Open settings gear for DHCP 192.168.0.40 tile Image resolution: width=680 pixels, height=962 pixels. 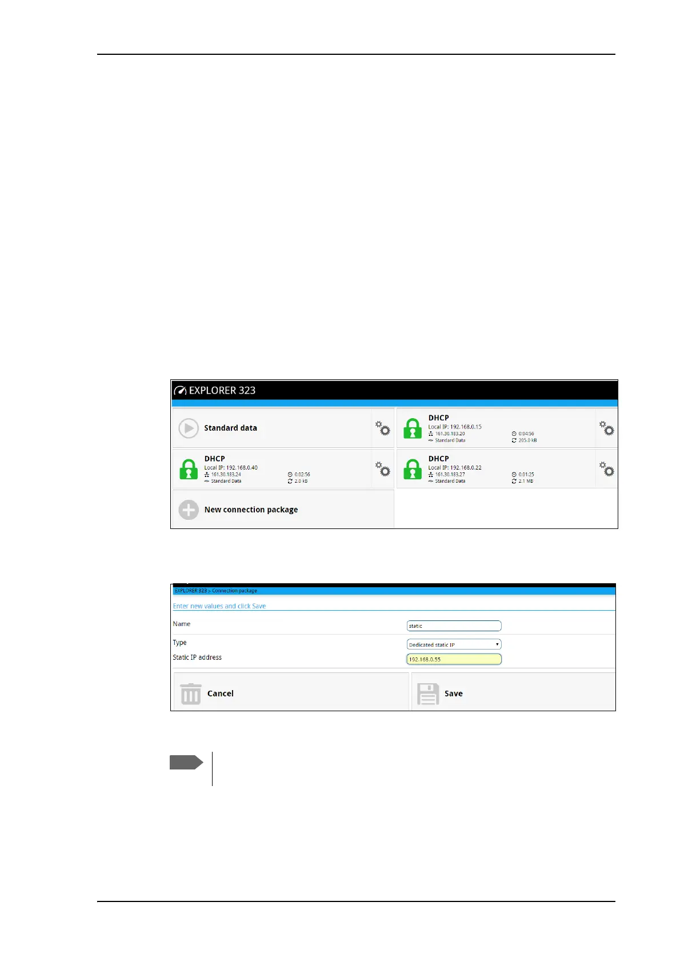pos(382,469)
